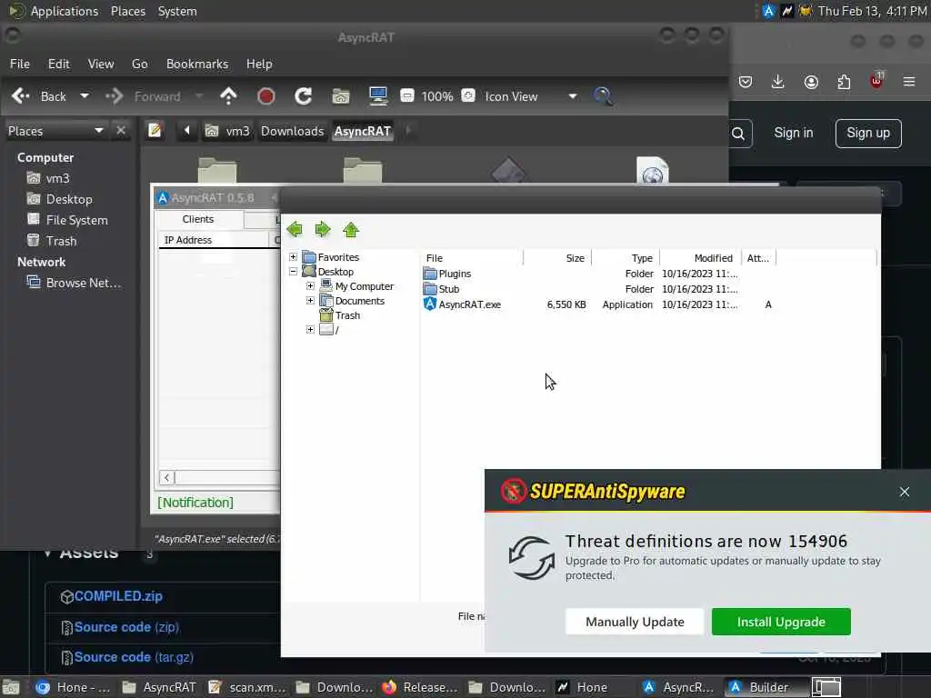Open Source code (zip) link
931x698 pixels.
click(126, 627)
